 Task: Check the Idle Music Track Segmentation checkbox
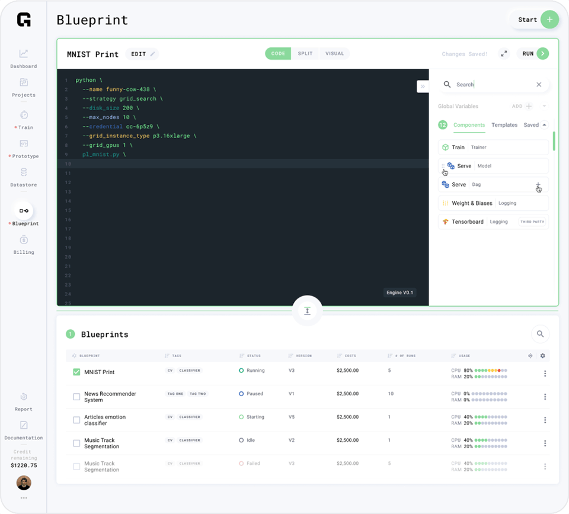pos(76,443)
